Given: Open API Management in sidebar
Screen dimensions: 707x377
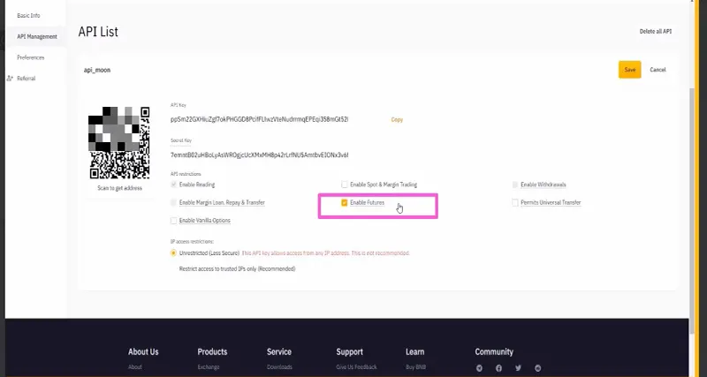Looking at the screenshot, I should 37,36.
